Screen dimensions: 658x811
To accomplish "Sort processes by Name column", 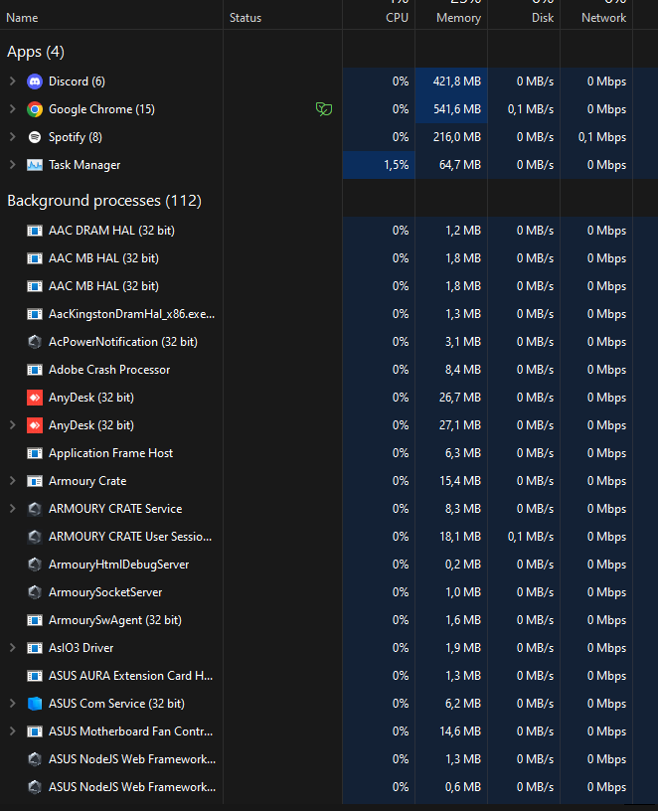I will (22, 18).
